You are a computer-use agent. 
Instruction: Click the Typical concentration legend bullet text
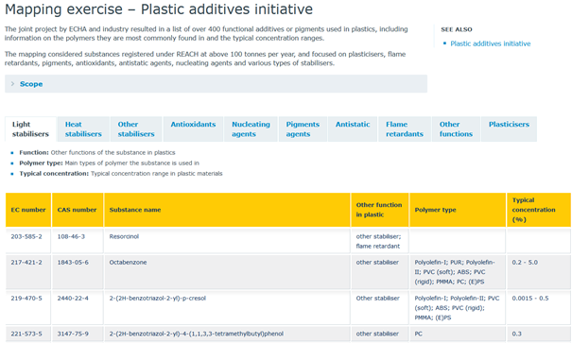[x=121, y=174]
